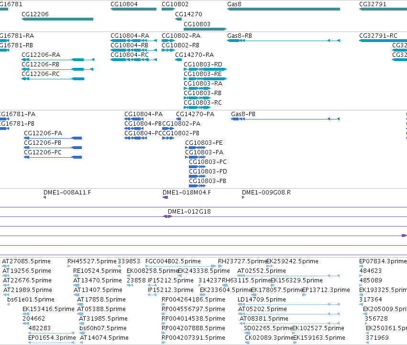This screenshot has width=407, height=345.
Task: Click the teal CG10803 gene arrow bar
Action: click(x=205, y=29)
